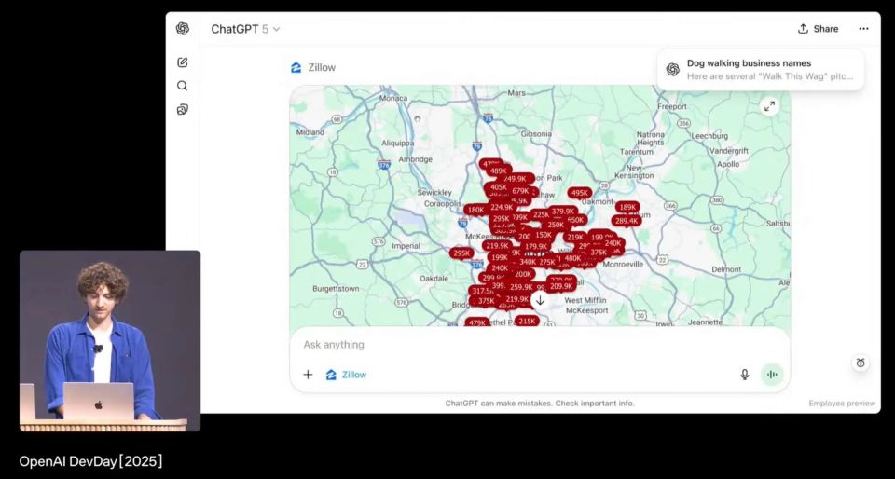Select the 479K listing marker
The image size is (895, 479).
[x=476, y=322]
